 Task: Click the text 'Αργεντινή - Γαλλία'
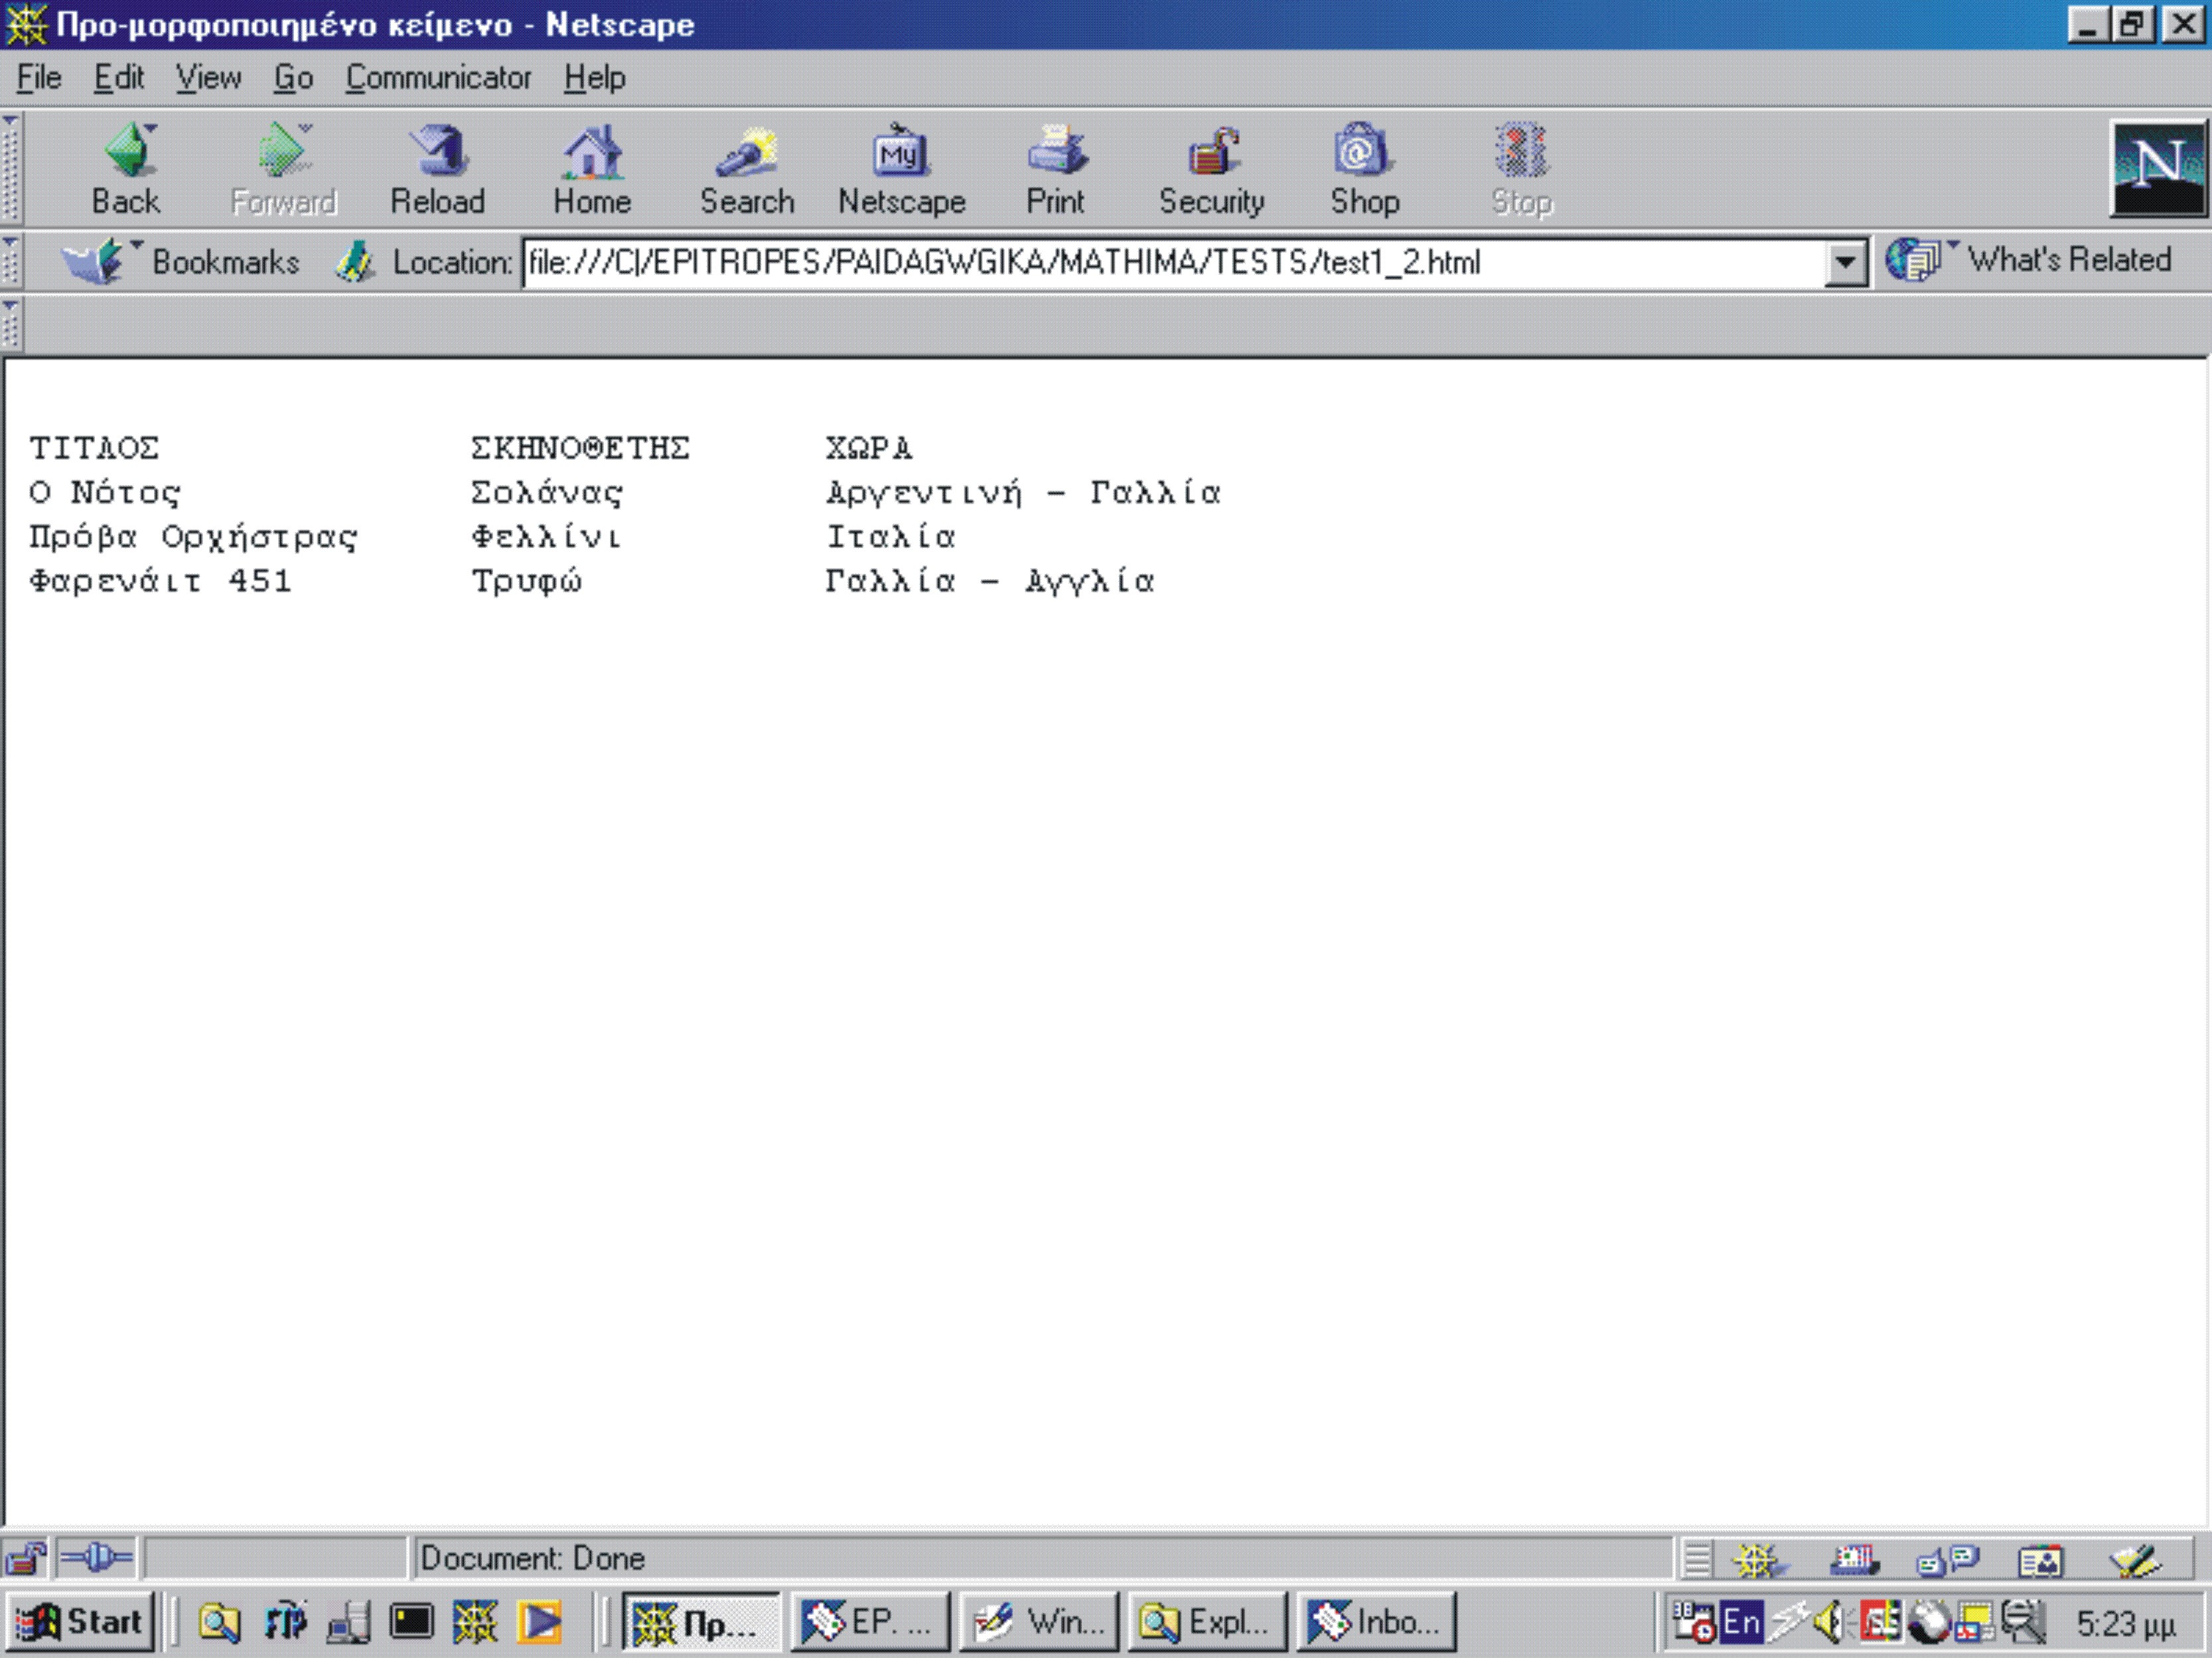pos(1023,494)
